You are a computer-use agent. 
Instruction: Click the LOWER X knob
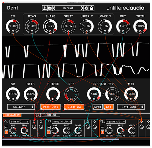[x=105, y=26]
